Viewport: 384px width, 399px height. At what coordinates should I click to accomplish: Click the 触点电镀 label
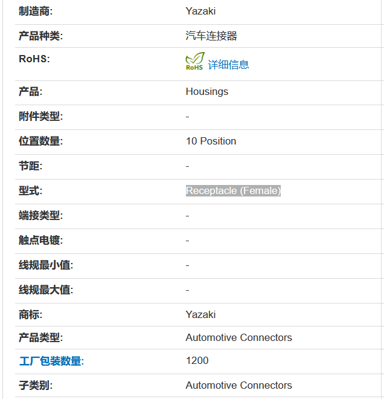(40, 240)
